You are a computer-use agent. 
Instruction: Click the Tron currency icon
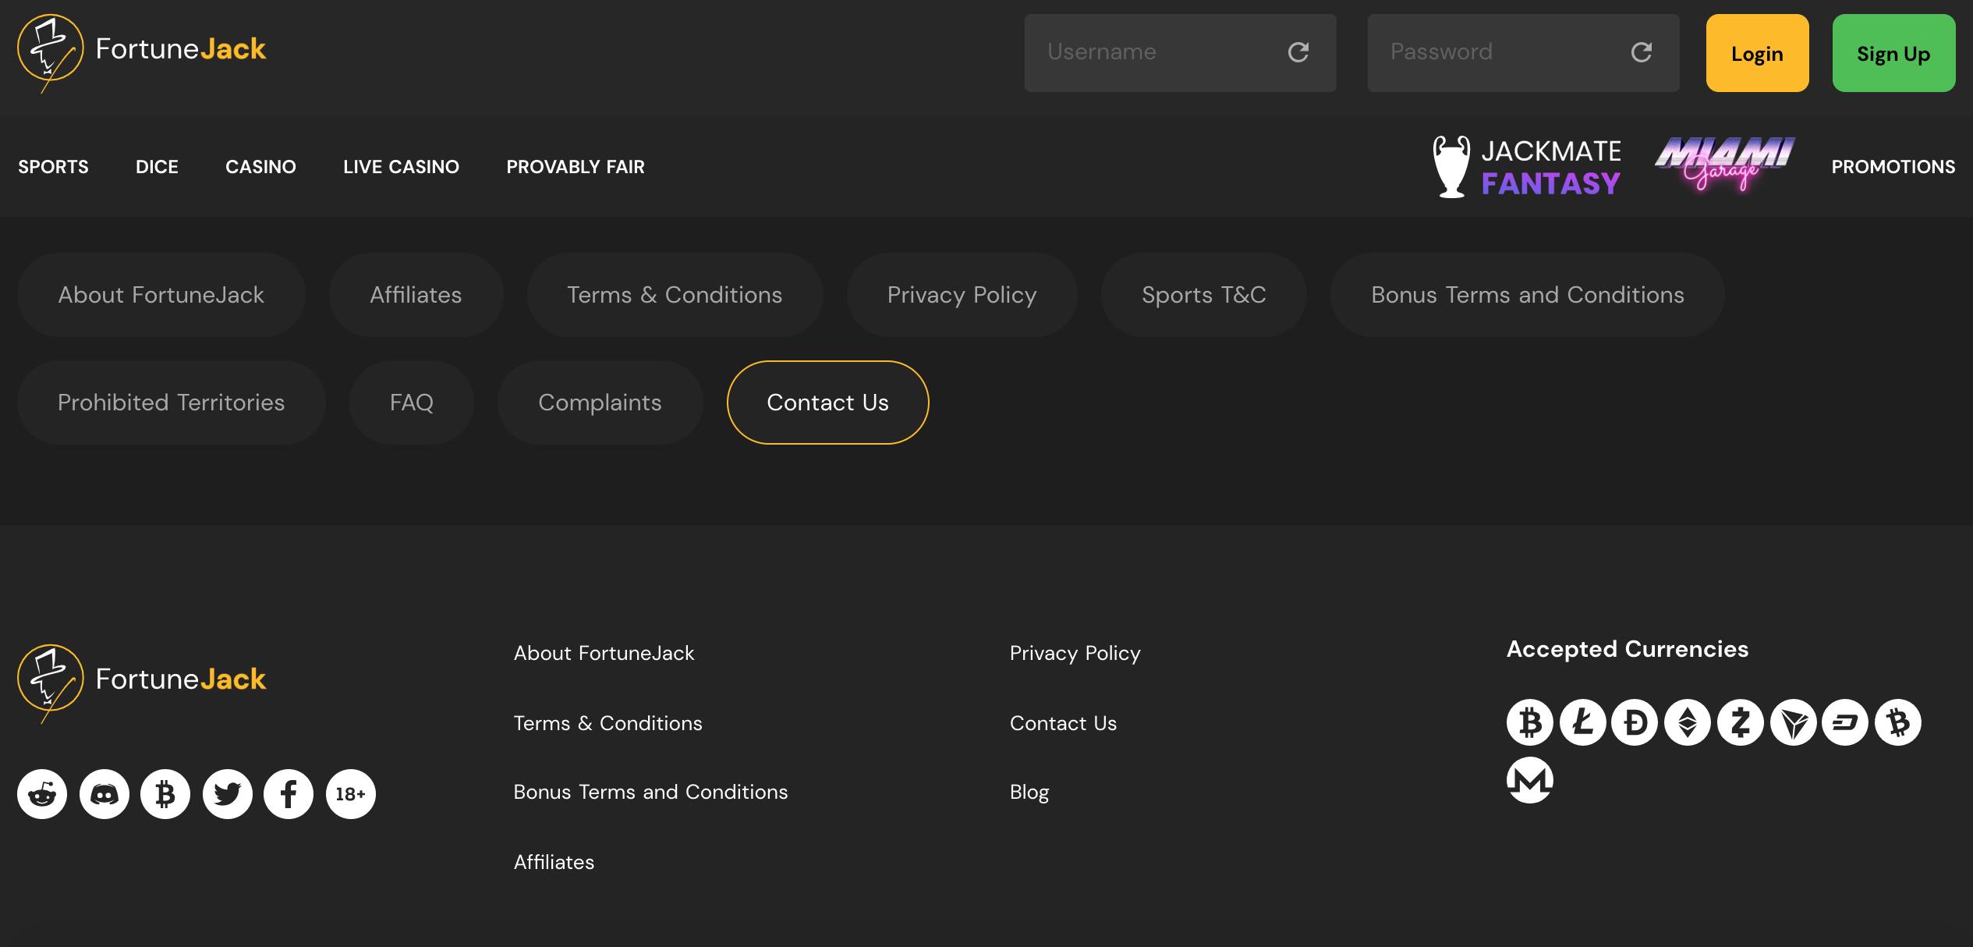(x=1794, y=722)
